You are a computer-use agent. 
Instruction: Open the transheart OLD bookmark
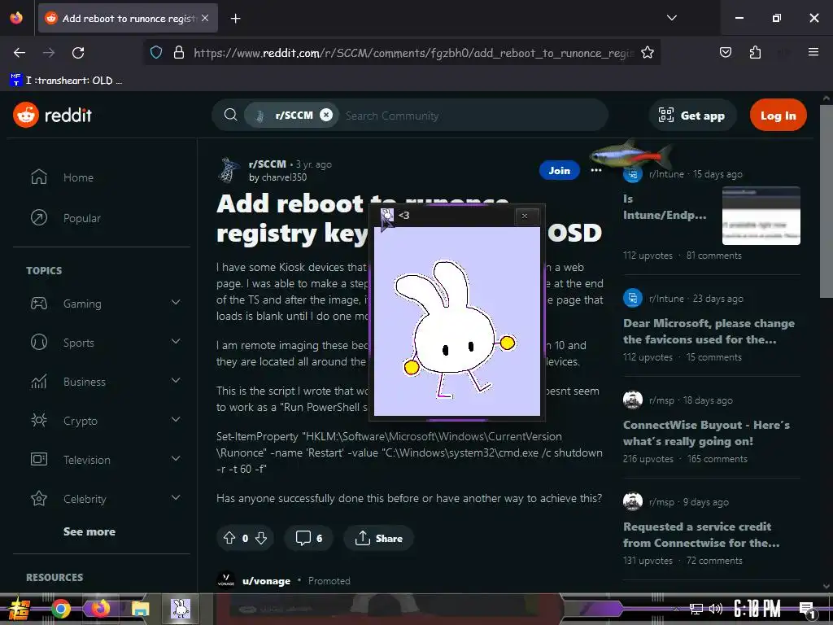point(66,81)
